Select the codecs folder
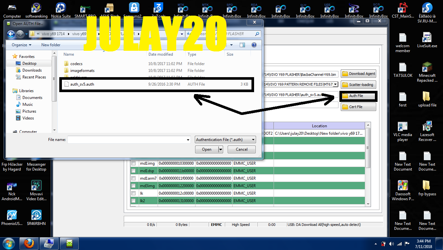This screenshot has height=250, width=443. click(76, 64)
